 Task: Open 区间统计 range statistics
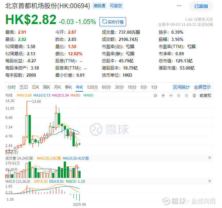tap(181, 87)
